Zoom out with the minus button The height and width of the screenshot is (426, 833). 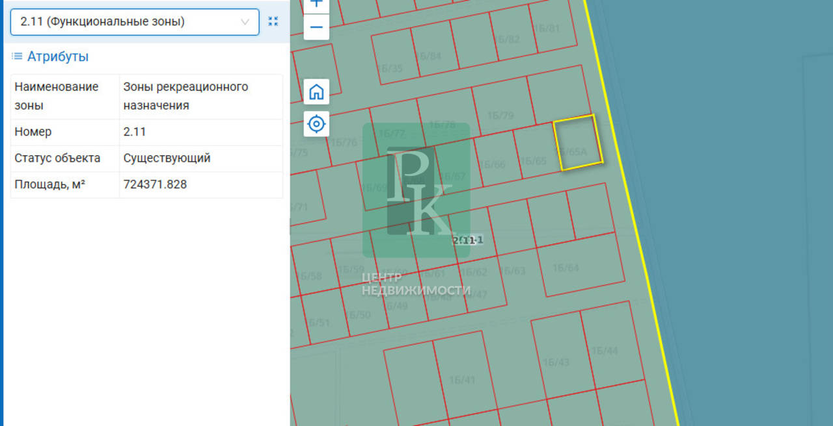pyautogui.click(x=316, y=27)
